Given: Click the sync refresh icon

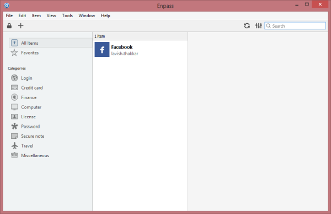Looking at the screenshot, I should 247,26.
